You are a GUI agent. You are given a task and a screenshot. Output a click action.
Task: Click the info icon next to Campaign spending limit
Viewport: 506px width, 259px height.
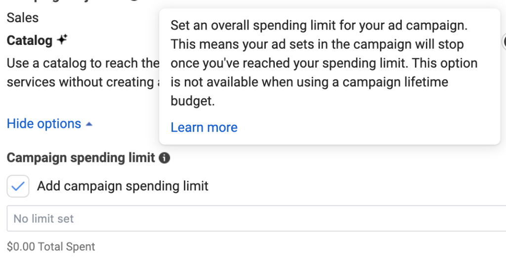tap(165, 158)
